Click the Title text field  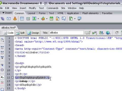(x=66, y=33)
